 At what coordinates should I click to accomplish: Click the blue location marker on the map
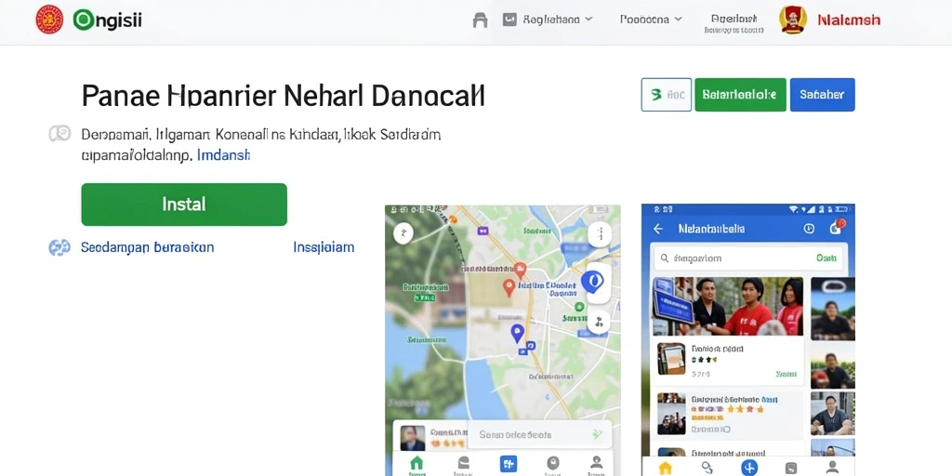517,334
